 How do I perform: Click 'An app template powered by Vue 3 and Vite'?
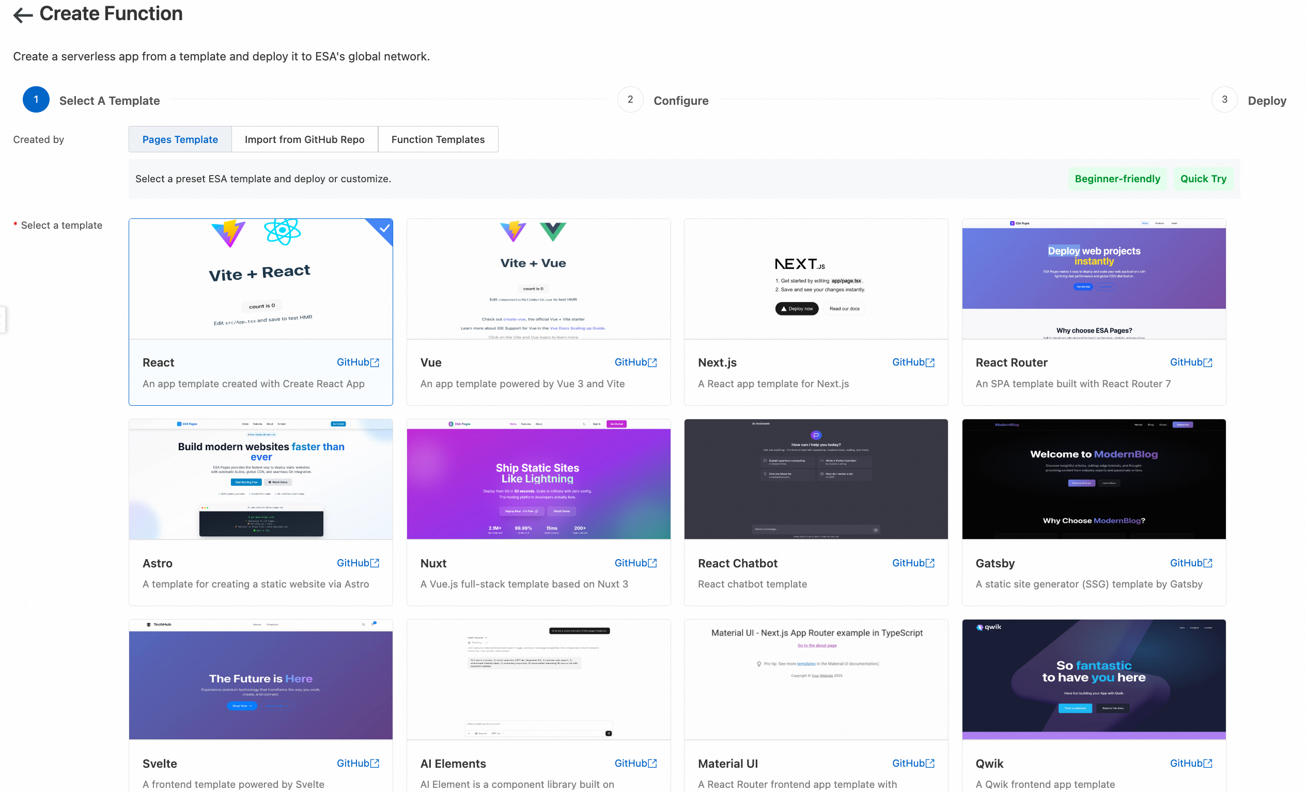pyautogui.click(x=523, y=384)
